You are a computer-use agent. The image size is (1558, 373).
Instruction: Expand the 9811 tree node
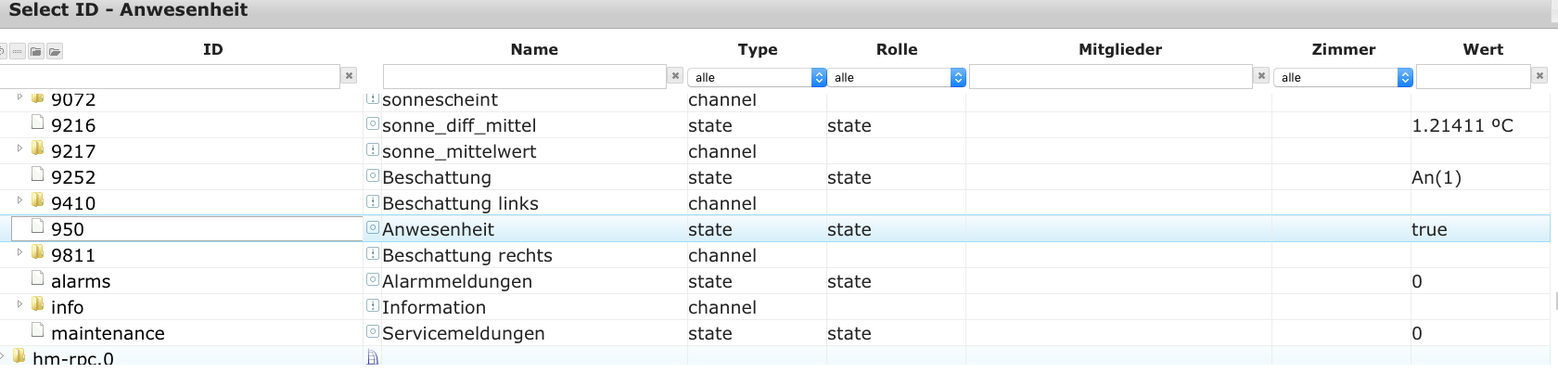pos(19,252)
